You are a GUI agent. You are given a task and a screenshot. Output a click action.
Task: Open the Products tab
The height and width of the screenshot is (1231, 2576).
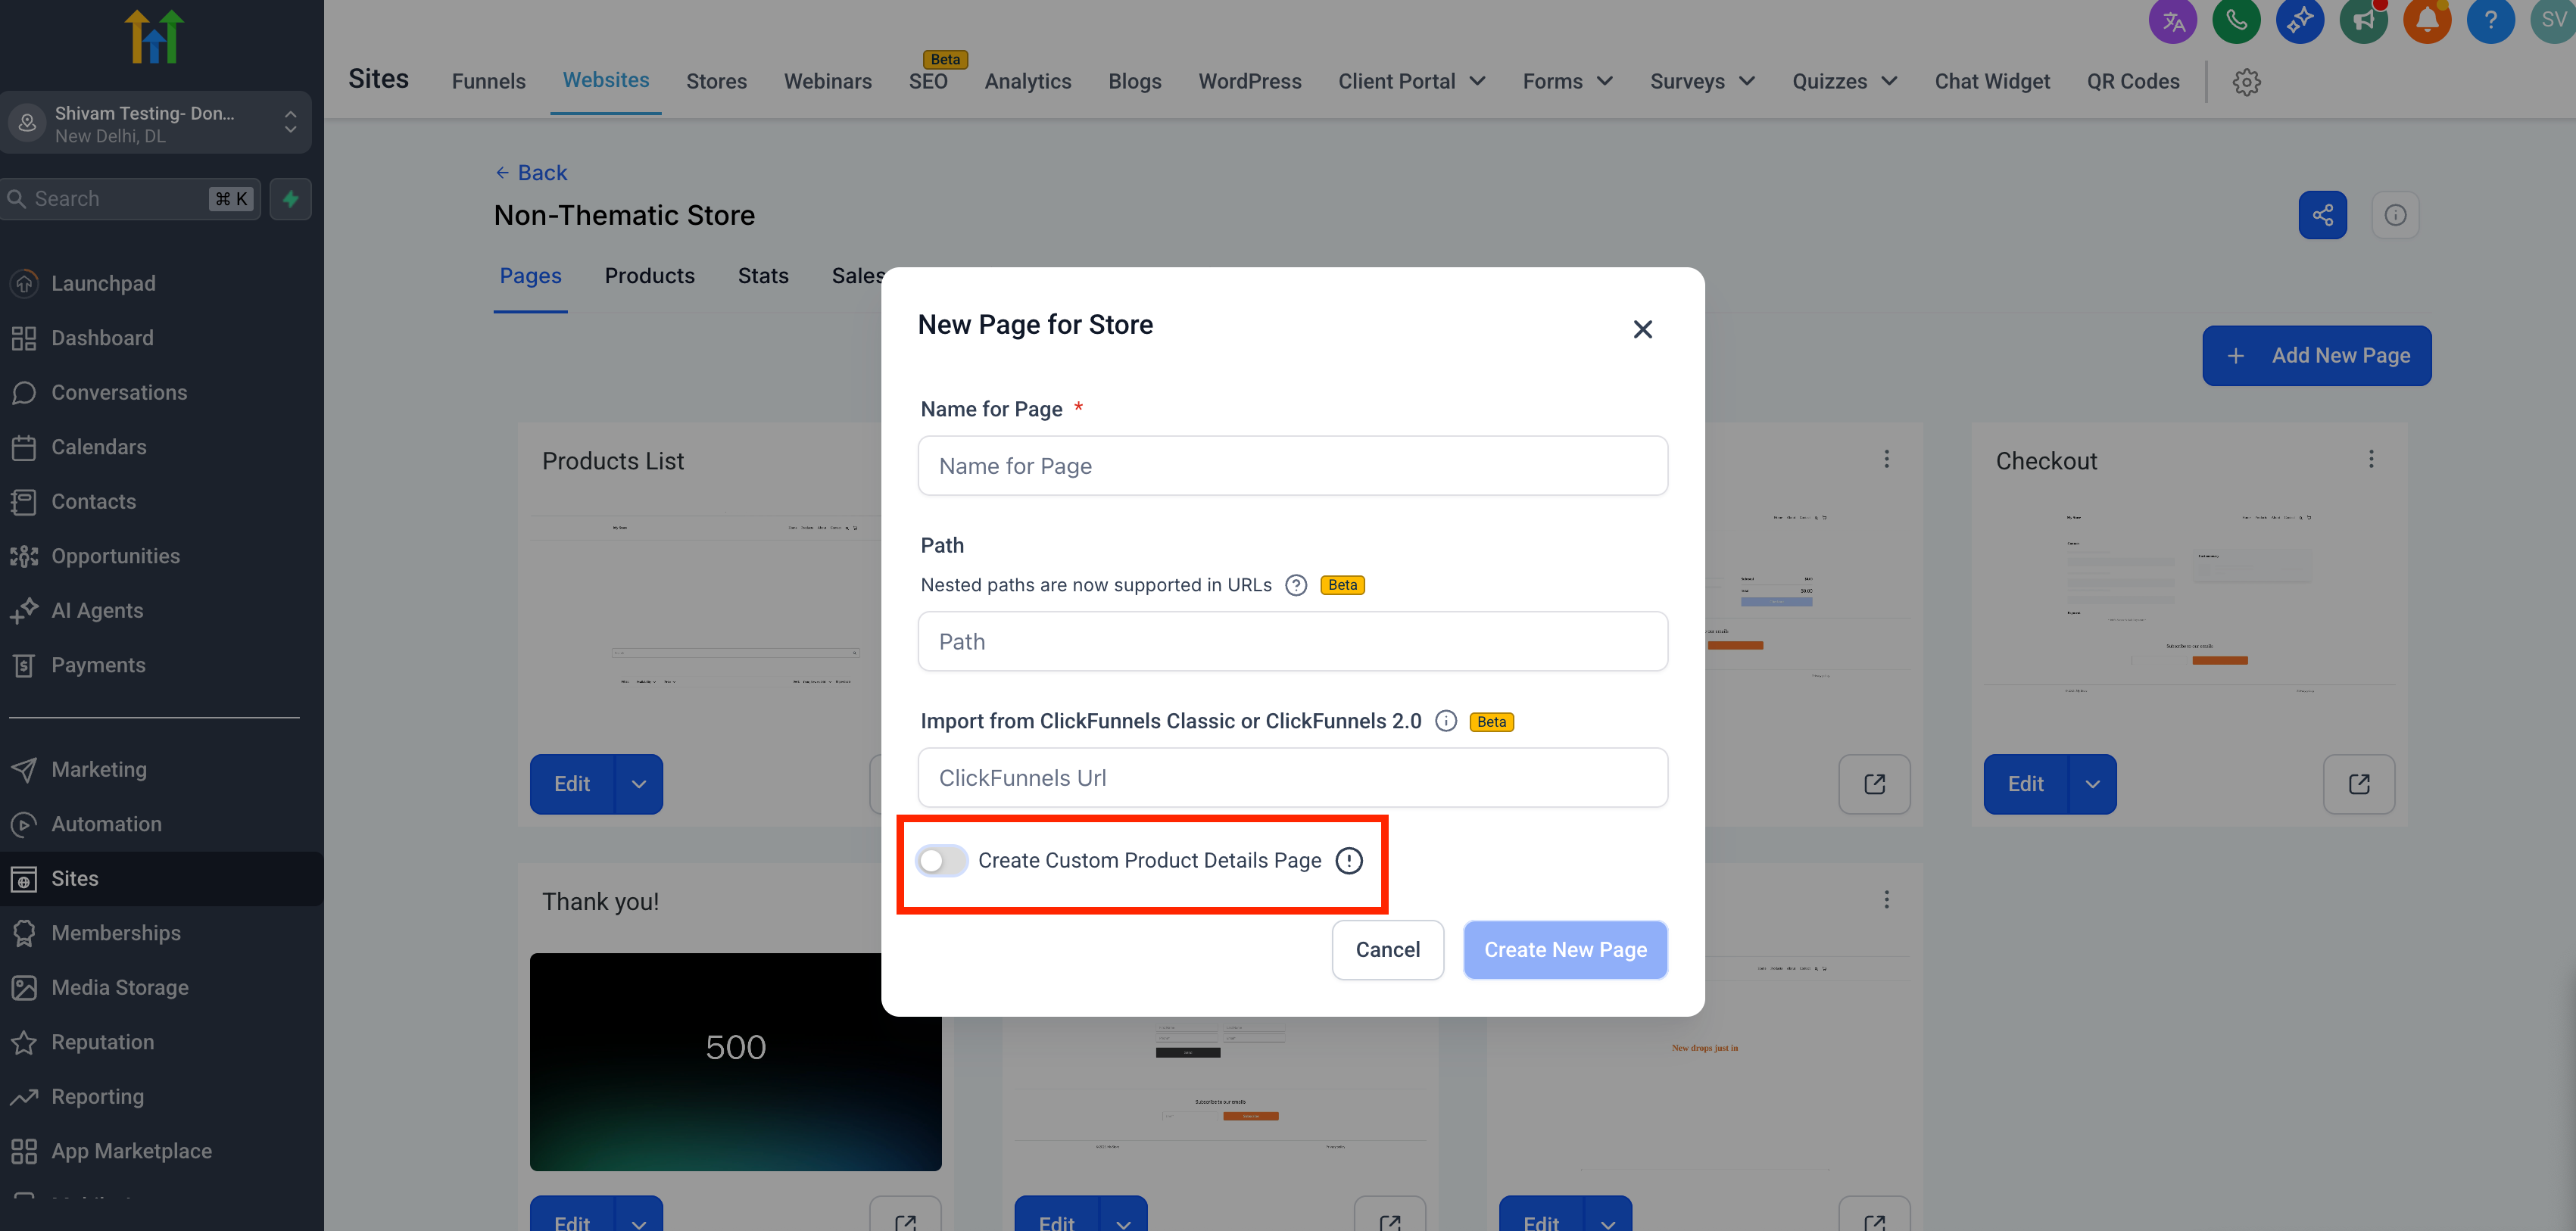(649, 276)
